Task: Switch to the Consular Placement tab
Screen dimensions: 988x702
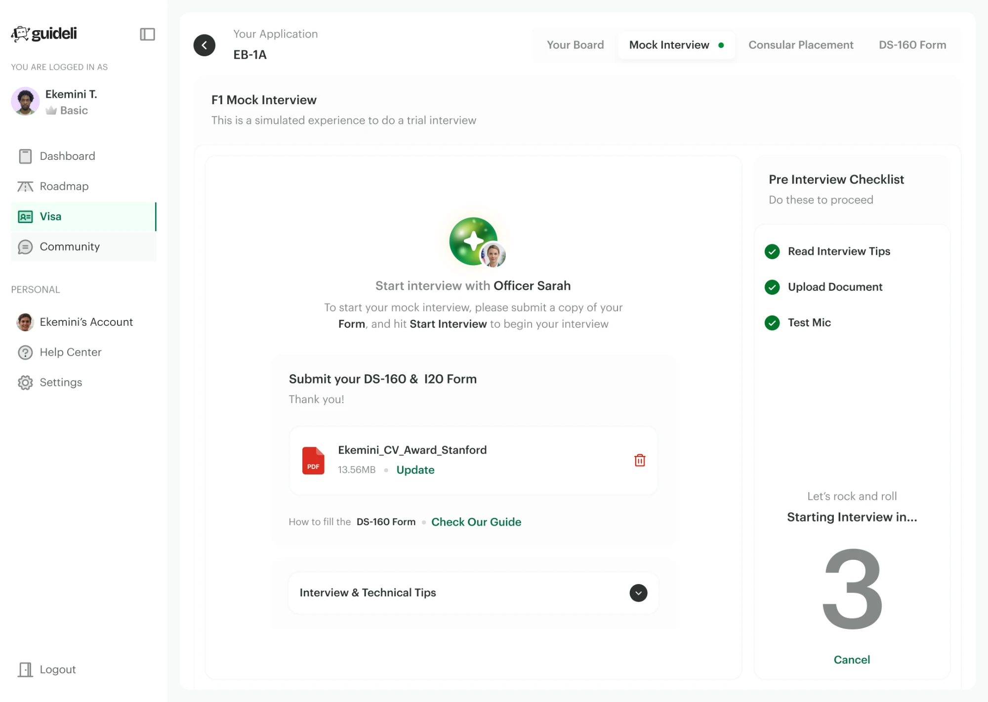Action: [x=801, y=45]
